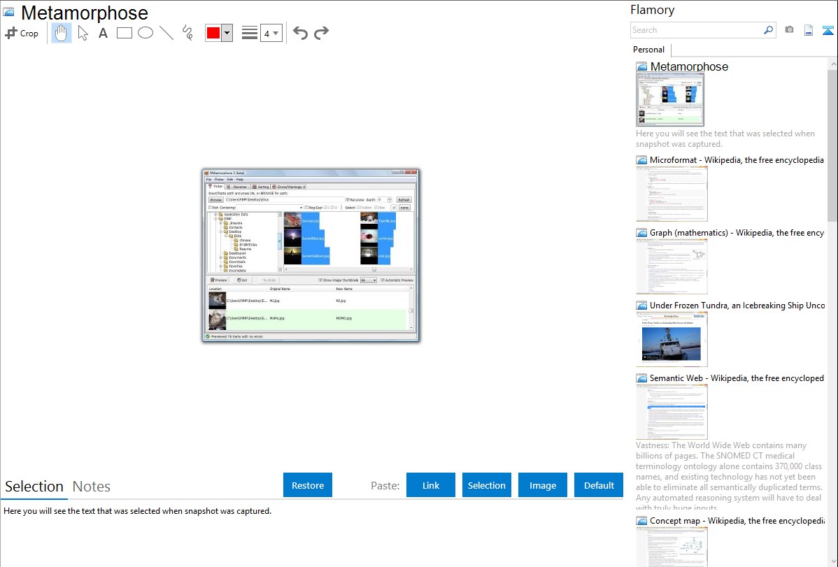Click the sidebar title 'Metamorphose'

point(690,67)
